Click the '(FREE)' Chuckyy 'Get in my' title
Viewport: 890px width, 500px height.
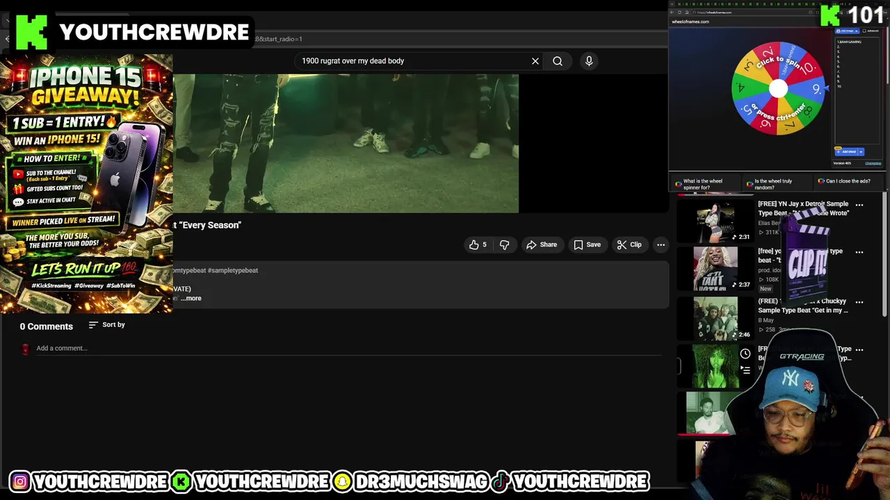pos(803,306)
